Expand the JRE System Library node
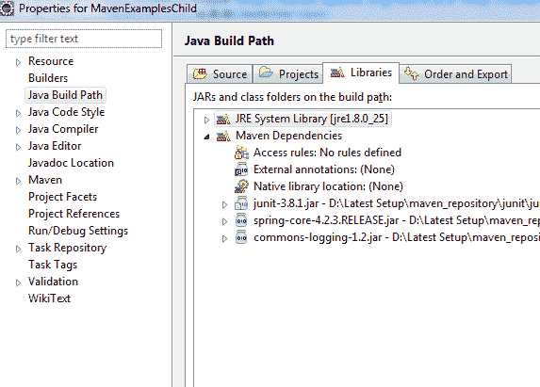This screenshot has width=540, height=387. pos(206,120)
